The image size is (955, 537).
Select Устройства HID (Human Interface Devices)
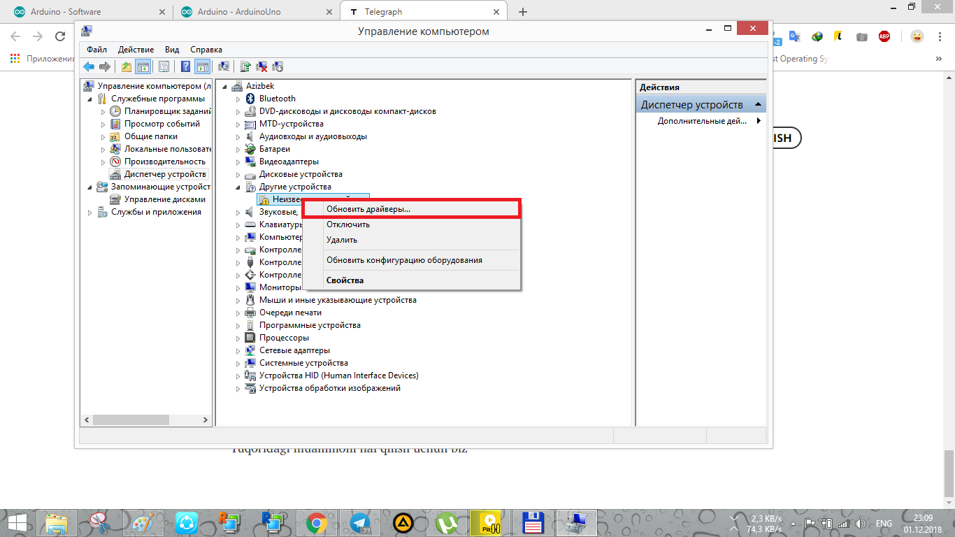click(x=332, y=375)
